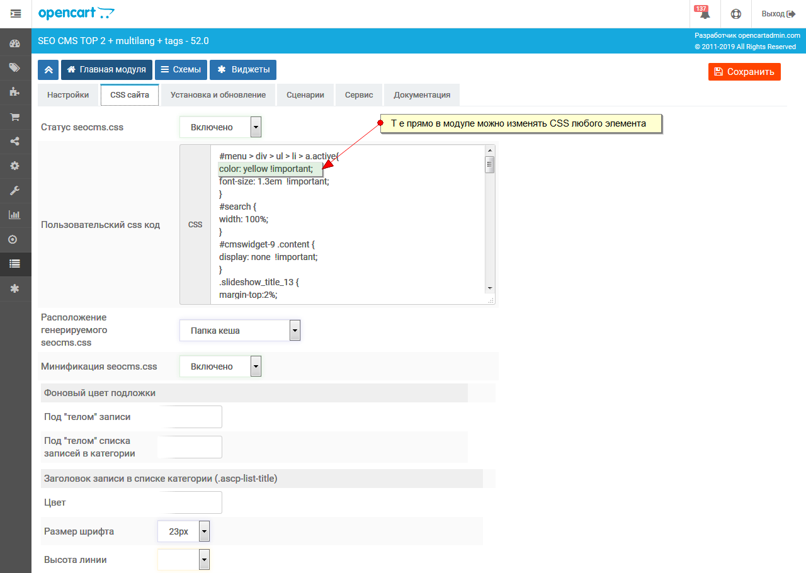Click the "Фоновый цвет подложки" section heading
Image resolution: width=806 pixels, height=573 pixels.
click(99, 393)
